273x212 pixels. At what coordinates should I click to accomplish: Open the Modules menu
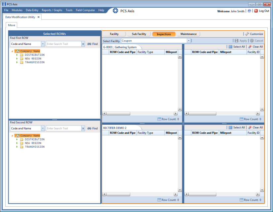tap(17, 10)
